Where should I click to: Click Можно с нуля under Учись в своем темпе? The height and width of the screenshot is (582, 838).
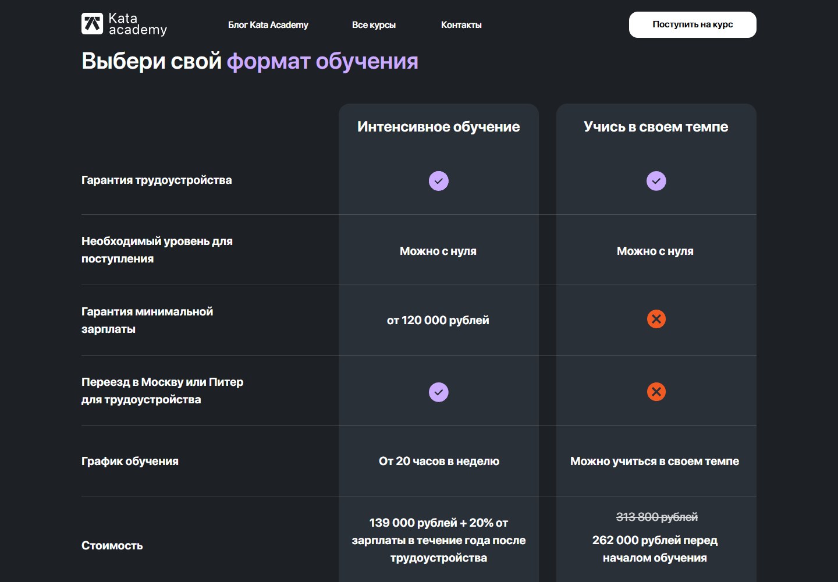pos(655,251)
